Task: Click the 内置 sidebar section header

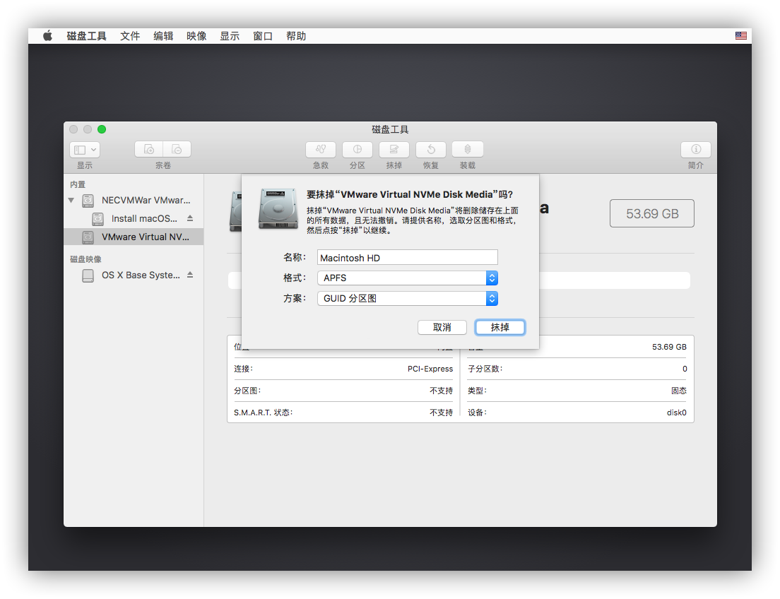Action: [x=78, y=184]
